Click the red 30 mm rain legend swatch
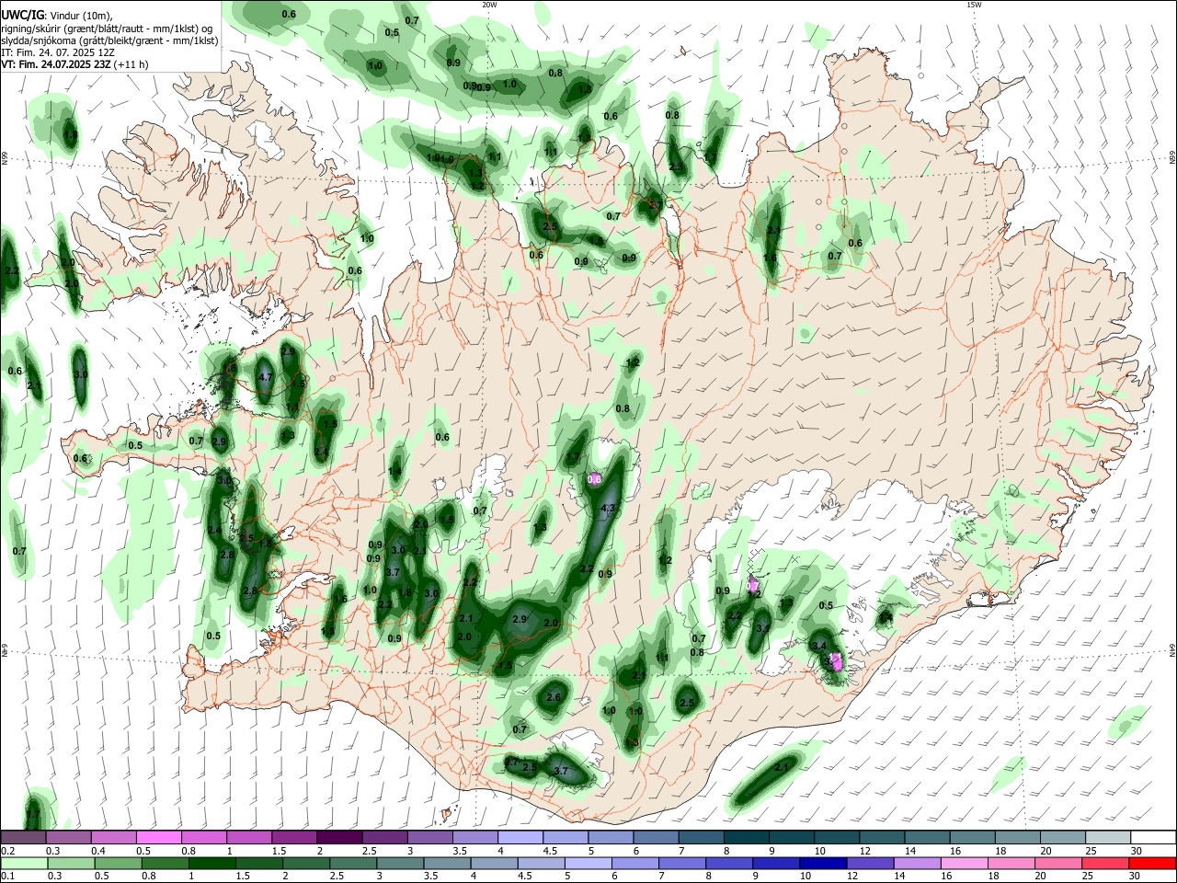The height and width of the screenshot is (883, 1177). 1151,863
